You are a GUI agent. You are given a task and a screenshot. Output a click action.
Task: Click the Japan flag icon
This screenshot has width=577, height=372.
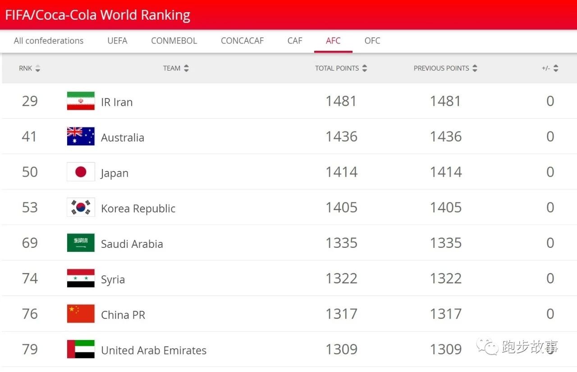pos(80,172)
